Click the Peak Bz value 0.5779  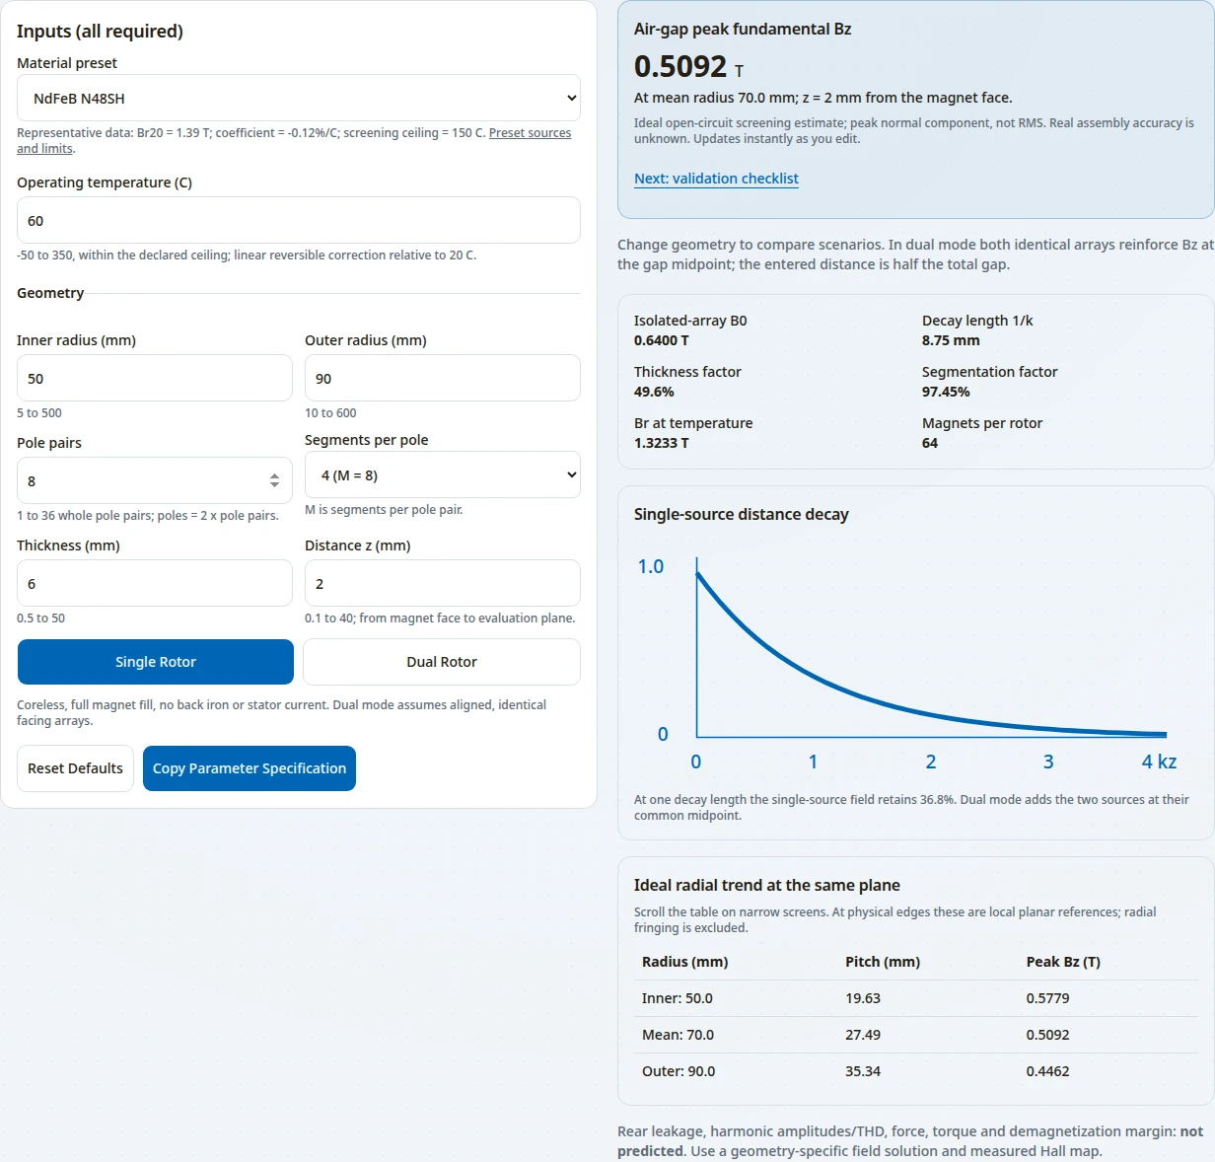pos(1047,998)
